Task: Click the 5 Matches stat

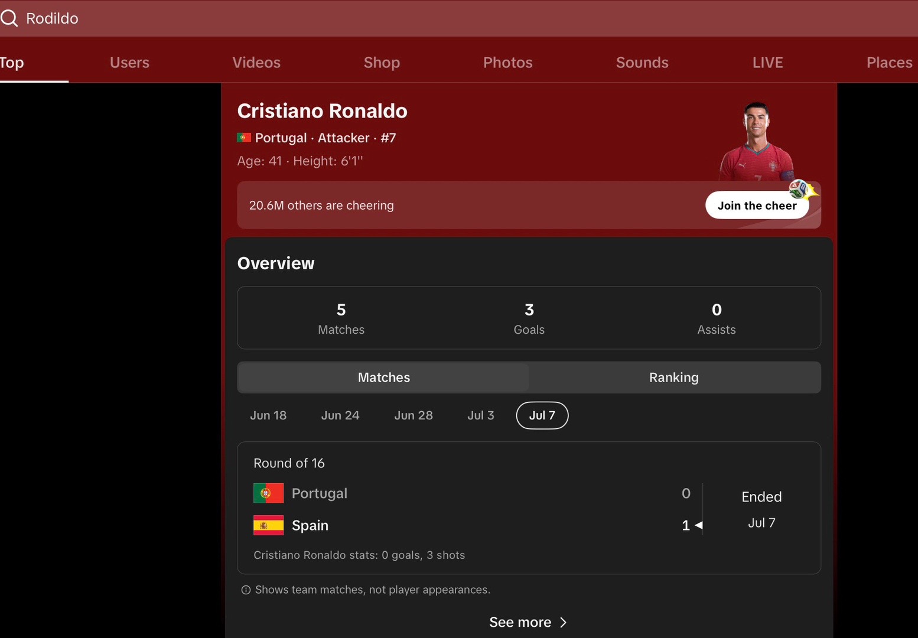Action: pyautogui.click(x=341, y=318)
